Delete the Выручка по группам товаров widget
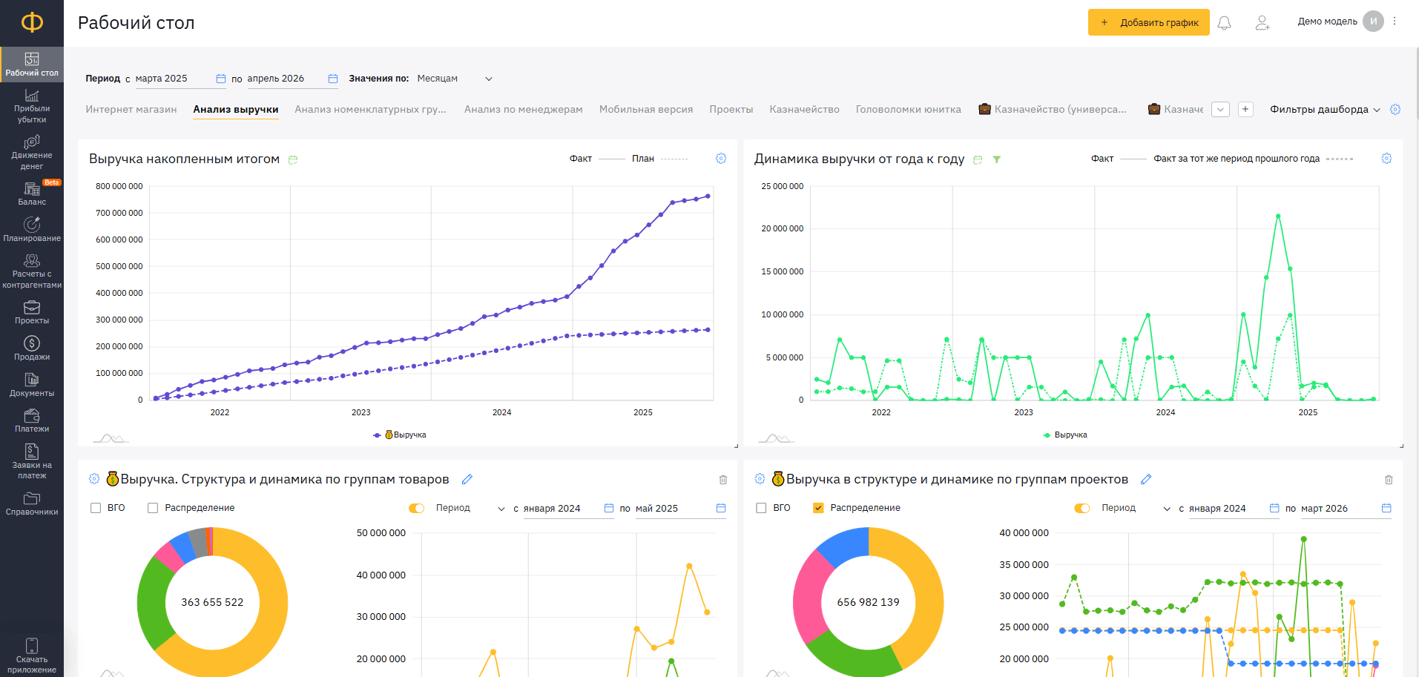 [x=723, y=480]
